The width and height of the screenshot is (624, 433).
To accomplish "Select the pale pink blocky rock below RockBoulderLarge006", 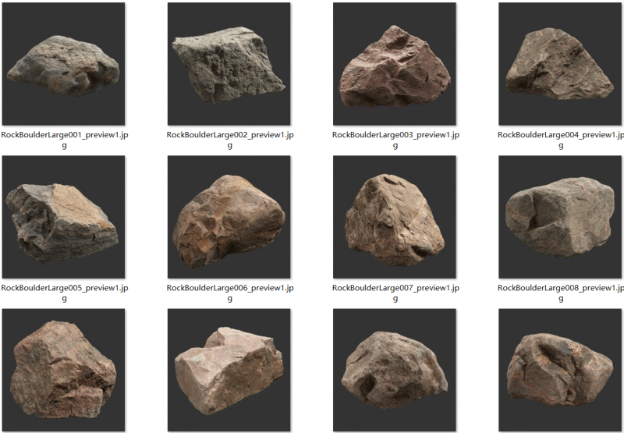I will pos(229,370).
